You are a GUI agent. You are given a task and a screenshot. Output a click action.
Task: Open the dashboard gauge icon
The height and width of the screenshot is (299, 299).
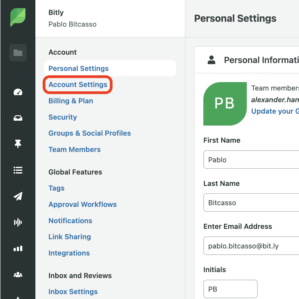coord(18,92)
